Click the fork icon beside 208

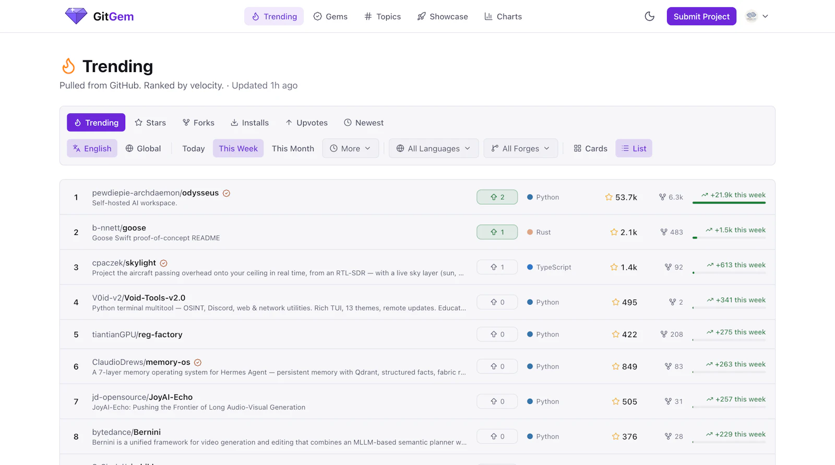664,334
